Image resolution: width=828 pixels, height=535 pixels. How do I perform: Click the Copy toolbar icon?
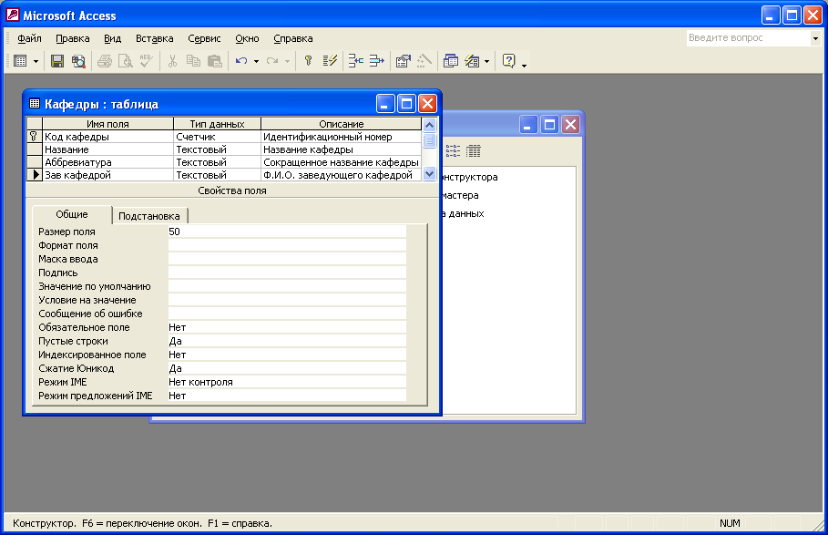coord(193,61)
